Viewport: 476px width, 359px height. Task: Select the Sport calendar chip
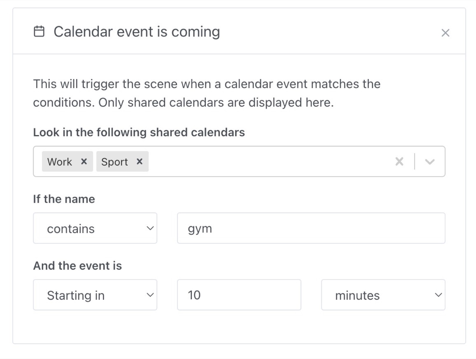115,162
